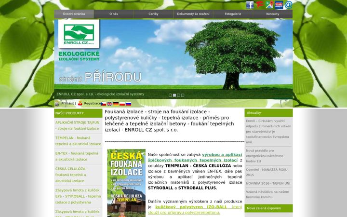
Task: Click ENROLL CZ spol. s r.o. banner caption
Action: [100, 94]
